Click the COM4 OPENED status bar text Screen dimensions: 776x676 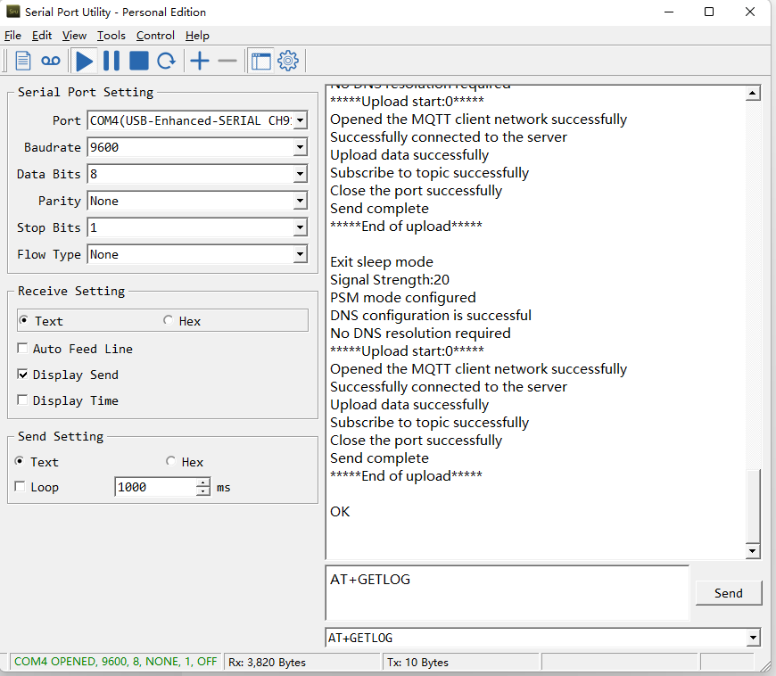tap(115, 662)
